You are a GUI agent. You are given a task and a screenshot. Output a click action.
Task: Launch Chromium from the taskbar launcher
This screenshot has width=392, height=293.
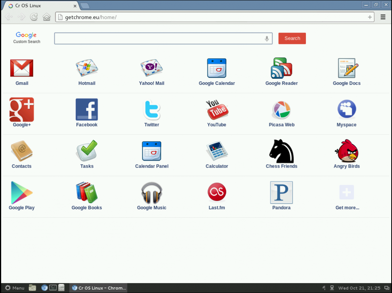(x=44, y=288)
